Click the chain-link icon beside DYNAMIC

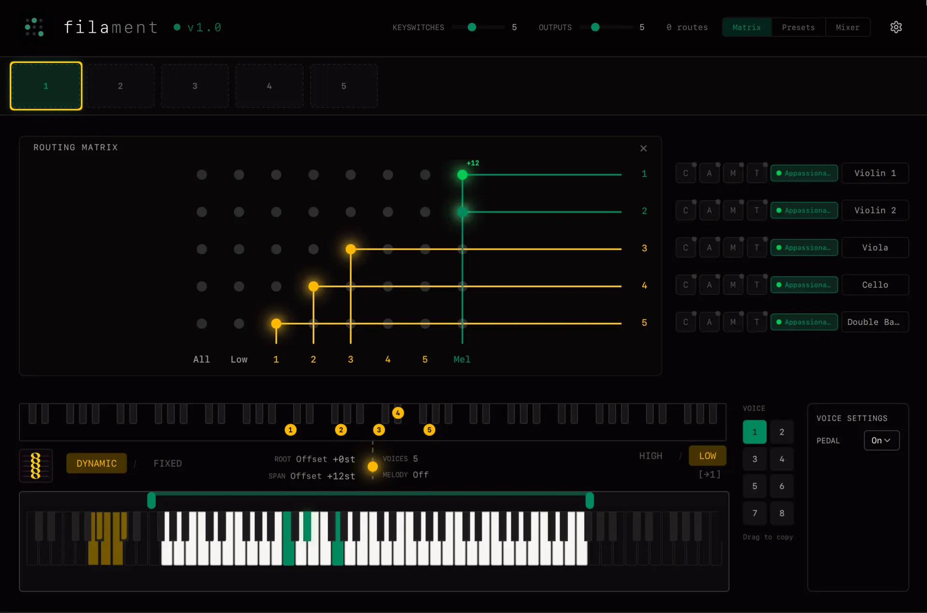pos(36,465)
